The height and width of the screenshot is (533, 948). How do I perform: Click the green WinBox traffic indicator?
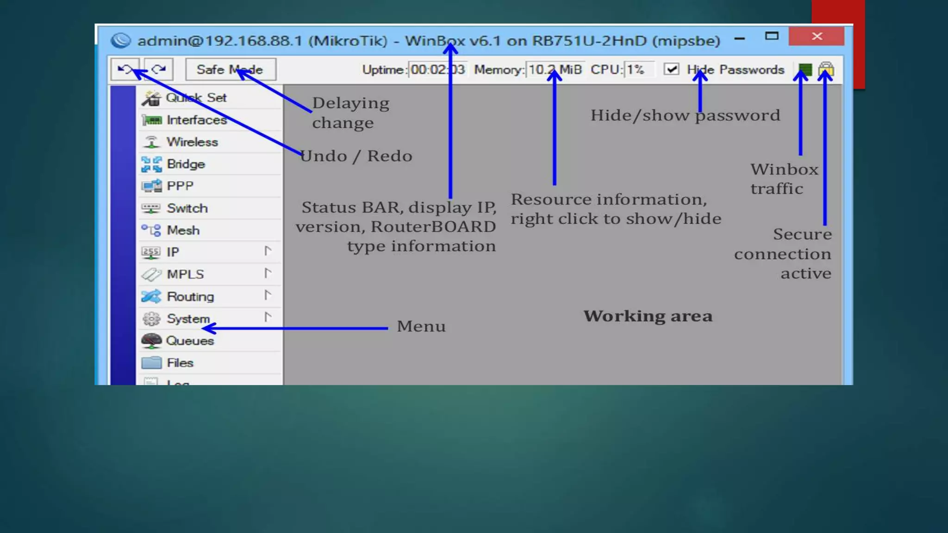pos(805,70)
